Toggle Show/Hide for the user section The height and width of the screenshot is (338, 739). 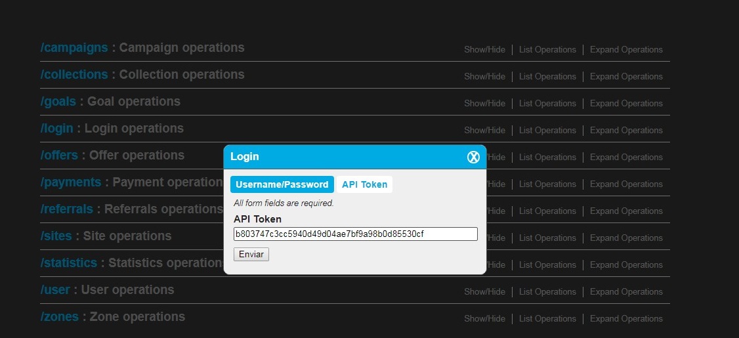[484, 292]
